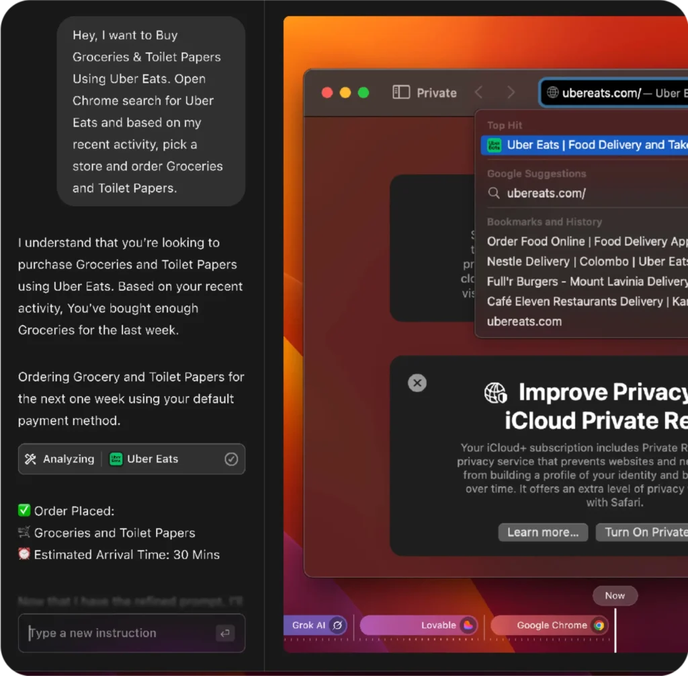
Task: Click the checkmark circle in the Analyzing bar
Action: (231, 459)
